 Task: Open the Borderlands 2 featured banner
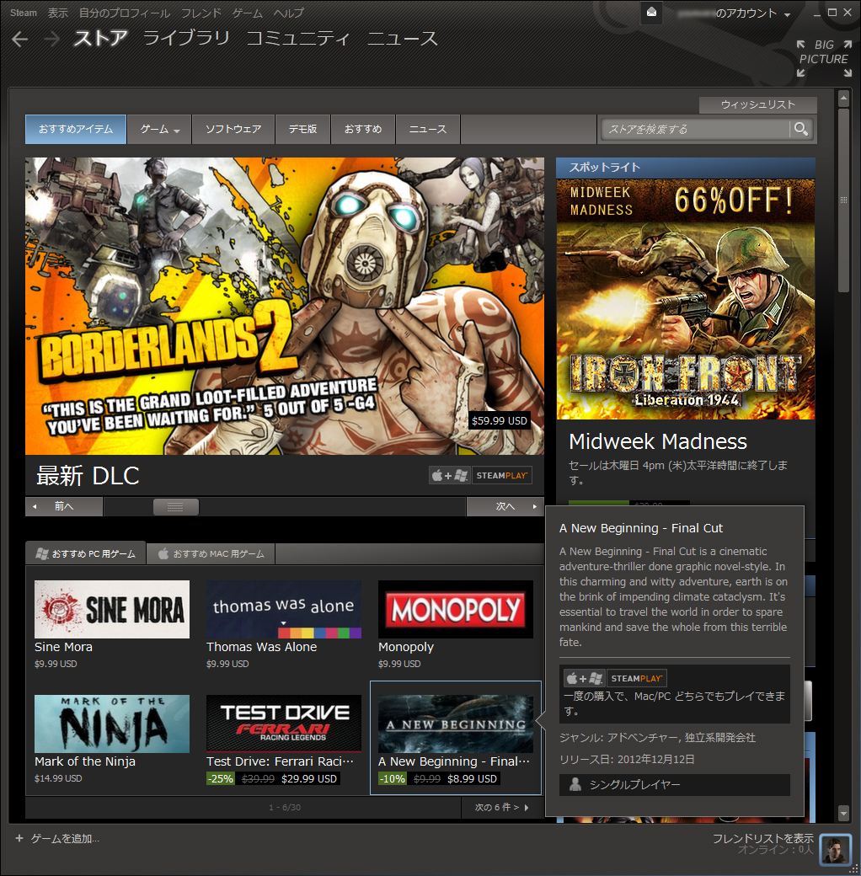(x=285, y=306)
